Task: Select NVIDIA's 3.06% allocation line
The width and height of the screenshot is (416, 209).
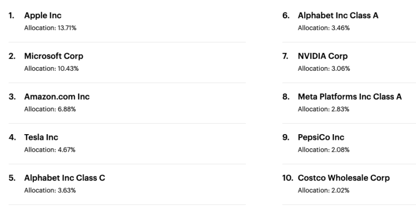Action: [x=324, y=69]
